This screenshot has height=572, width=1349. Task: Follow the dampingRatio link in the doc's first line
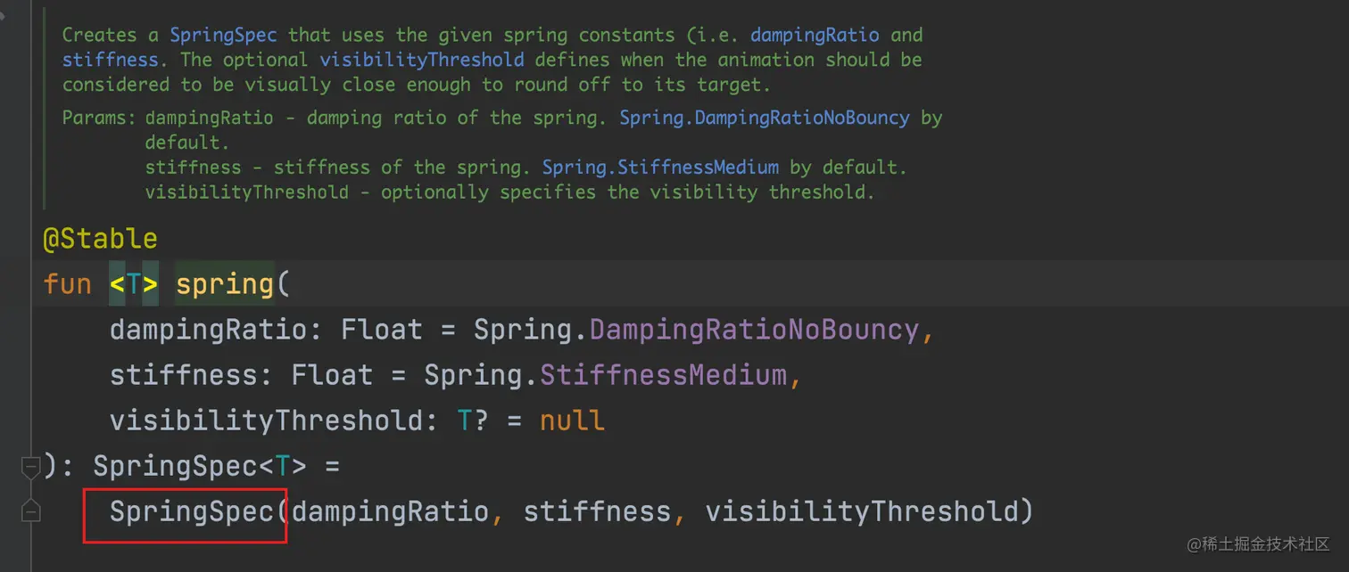point(815,36)
